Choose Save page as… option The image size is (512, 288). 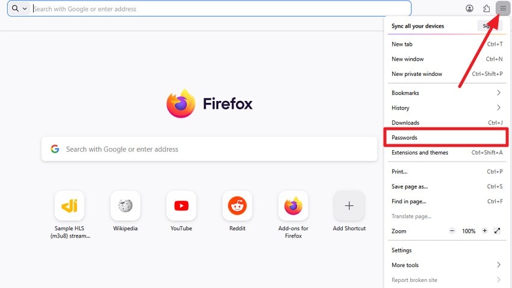click(x=447, y=186)
